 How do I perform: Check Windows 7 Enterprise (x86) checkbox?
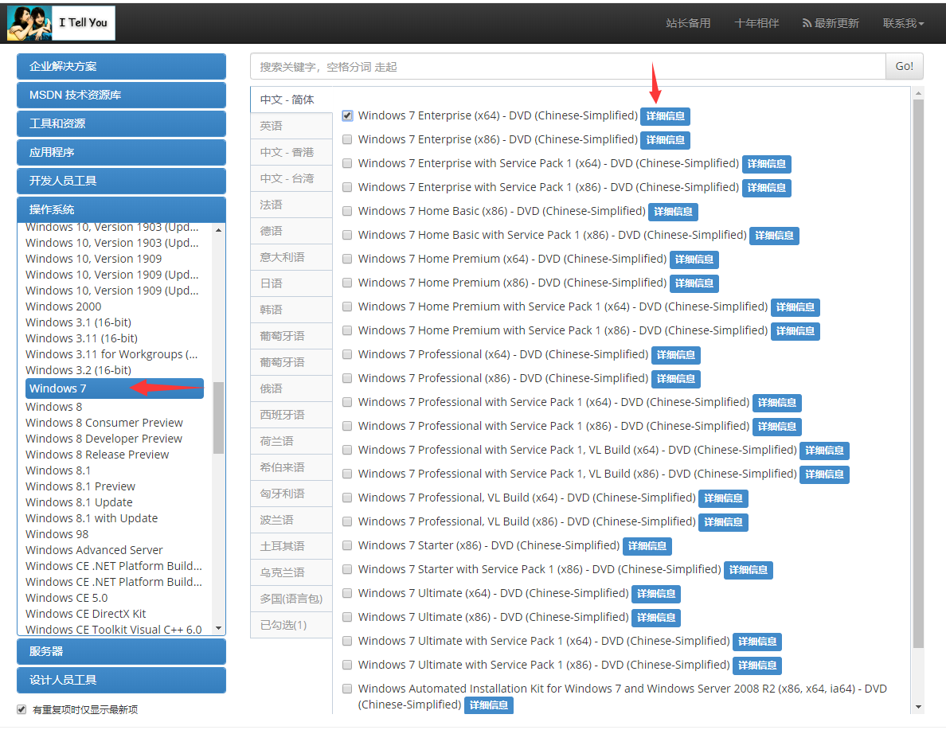coord(347,139)
